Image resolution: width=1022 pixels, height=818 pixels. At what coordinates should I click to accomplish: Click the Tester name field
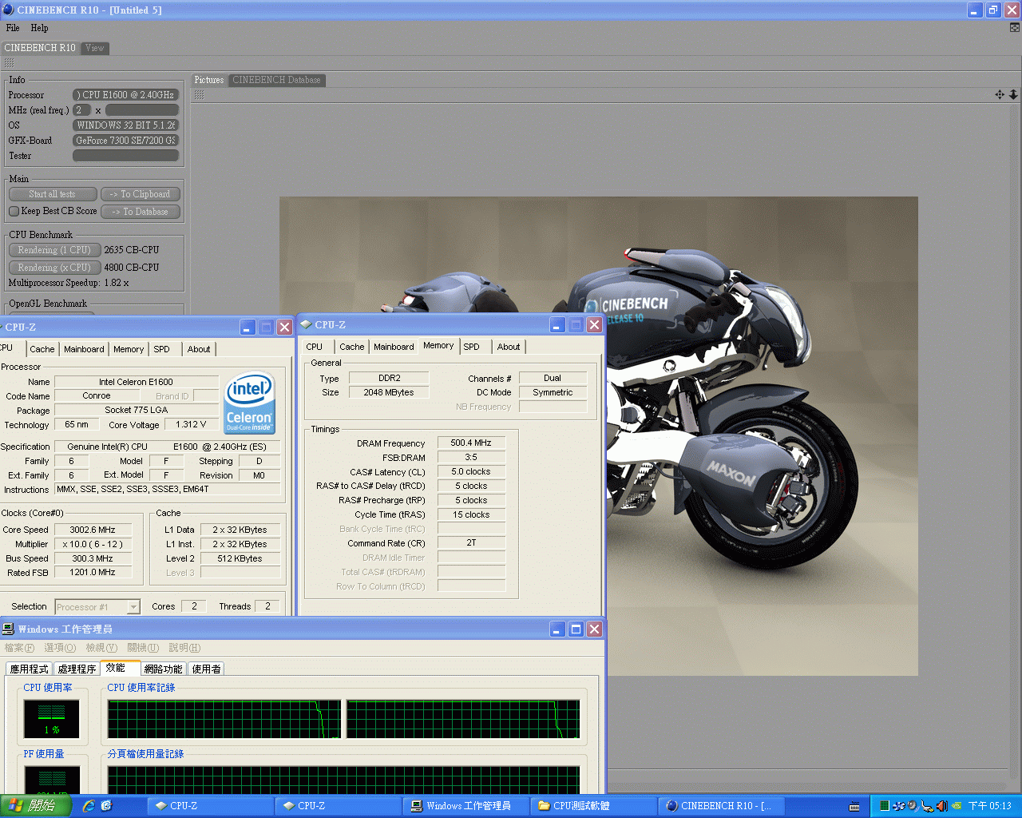(125, 156)
